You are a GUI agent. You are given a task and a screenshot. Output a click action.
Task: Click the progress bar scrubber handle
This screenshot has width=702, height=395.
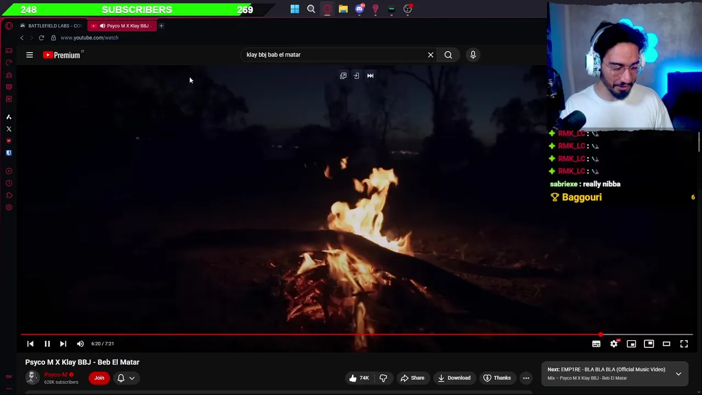(x=601, y=335)
